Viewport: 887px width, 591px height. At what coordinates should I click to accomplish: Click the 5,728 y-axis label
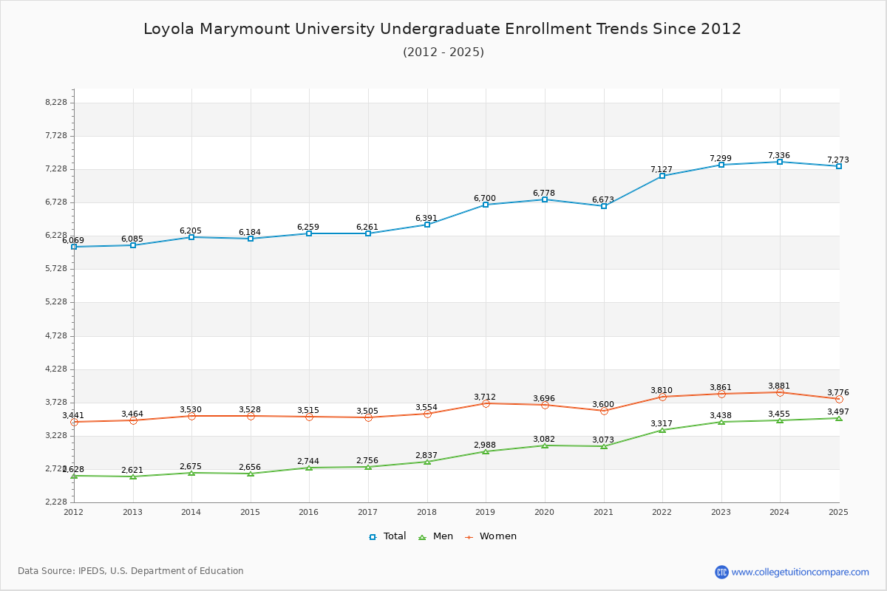[x=56, y=269]
